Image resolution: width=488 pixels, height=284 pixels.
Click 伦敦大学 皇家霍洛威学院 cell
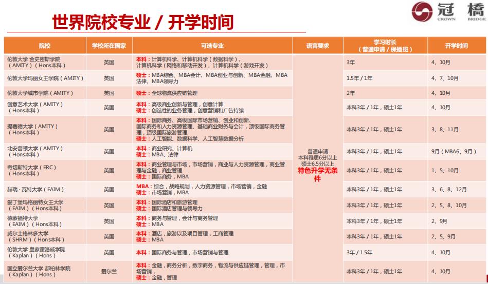click(45, 252)
